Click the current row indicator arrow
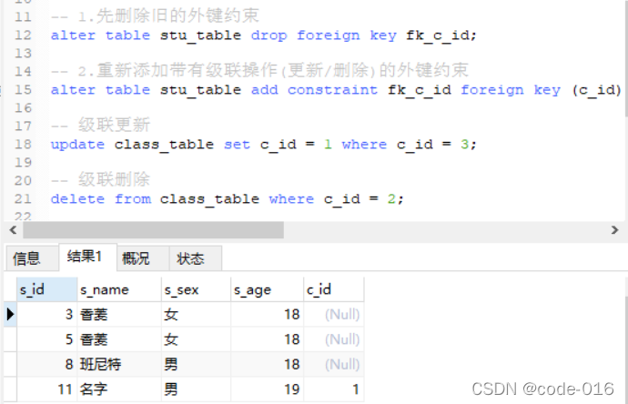628x404 pixels. coord(10,314)
